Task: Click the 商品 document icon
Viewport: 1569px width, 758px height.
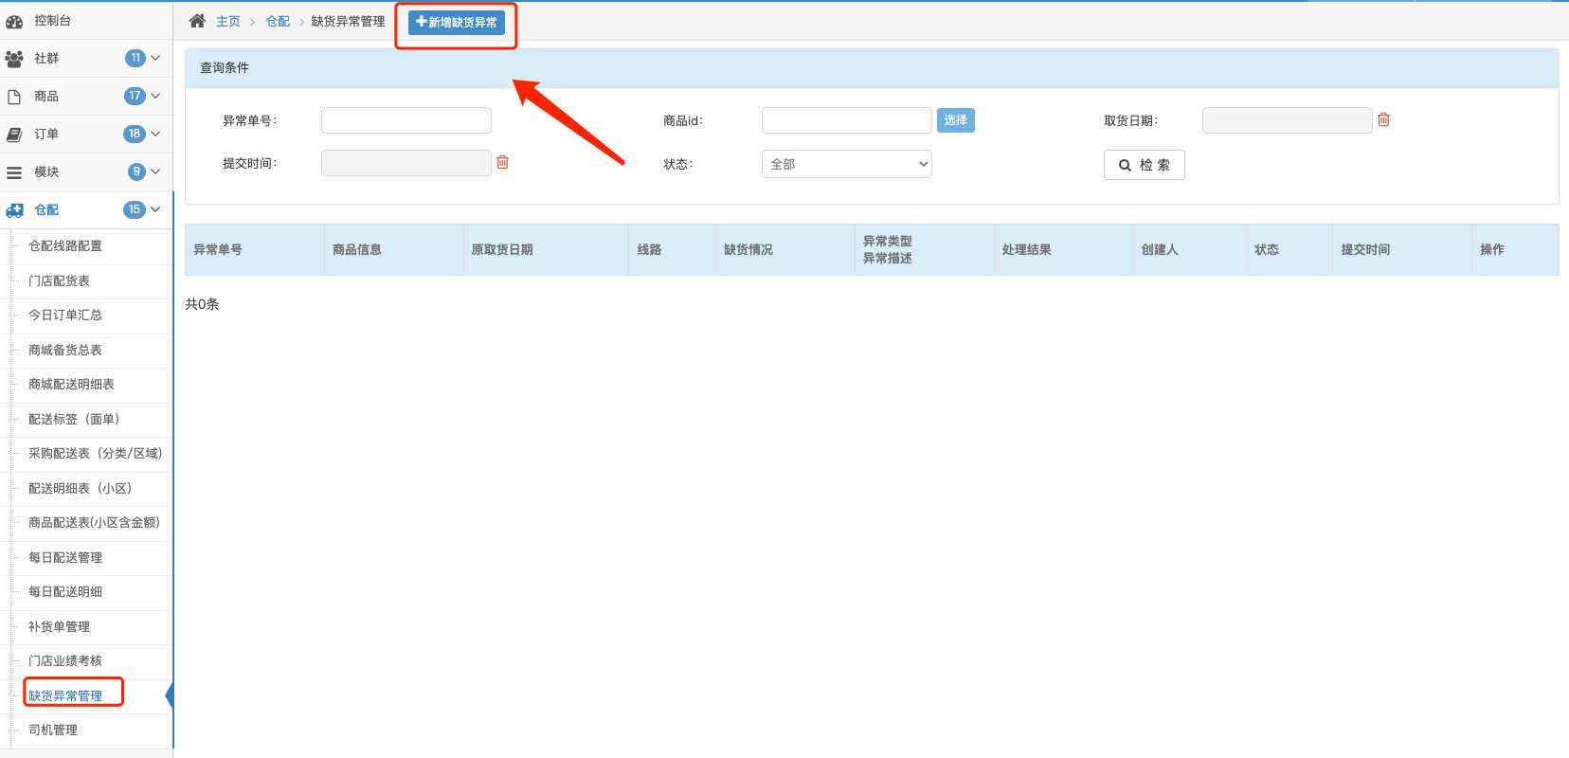Action: 14,97
